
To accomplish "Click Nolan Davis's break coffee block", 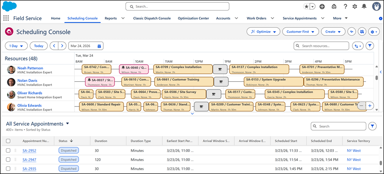I will pos(221,82).
